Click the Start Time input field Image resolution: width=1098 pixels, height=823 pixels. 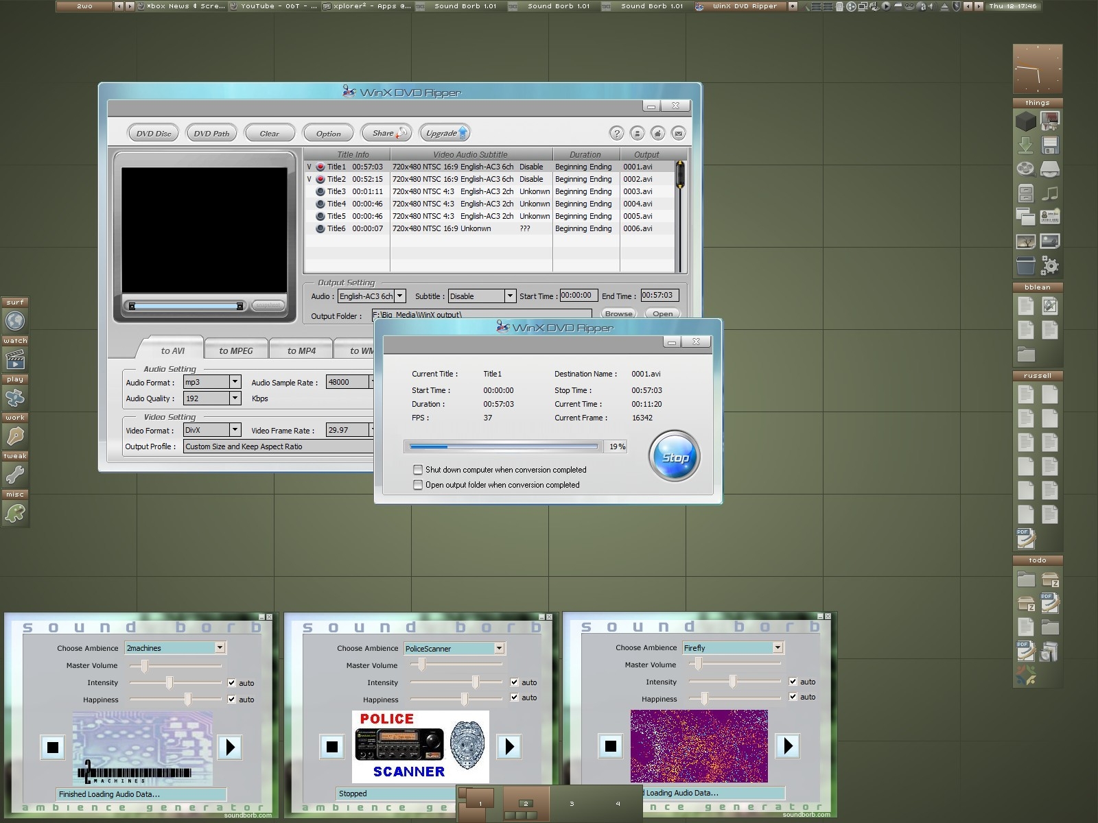point(579,296)
